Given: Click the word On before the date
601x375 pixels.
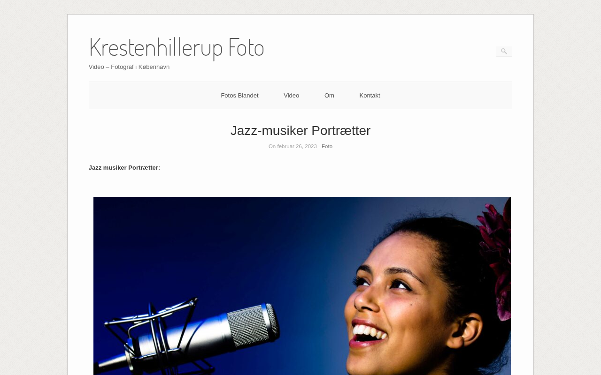Looking at the screenshot, I should point(272,146).
